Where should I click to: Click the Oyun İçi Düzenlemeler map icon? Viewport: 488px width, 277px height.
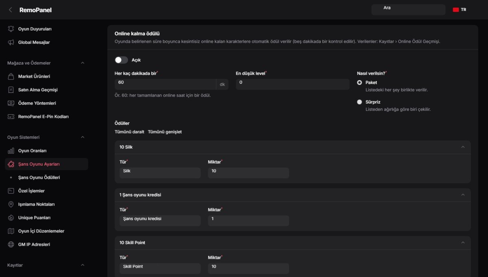[x=11, y=231]
